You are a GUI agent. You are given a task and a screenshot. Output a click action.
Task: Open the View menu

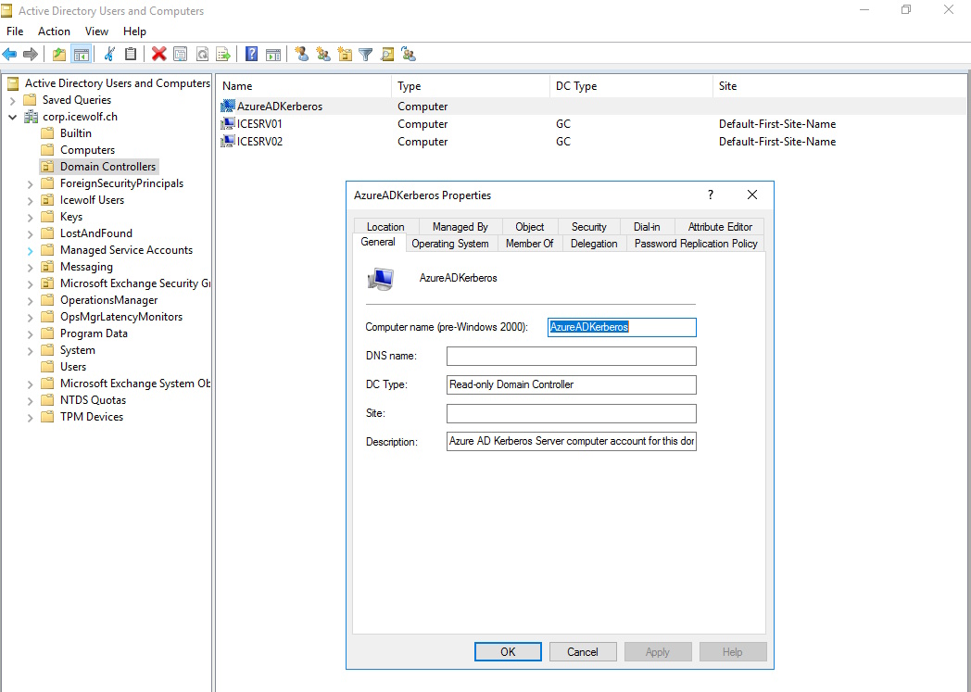point(96,31)
